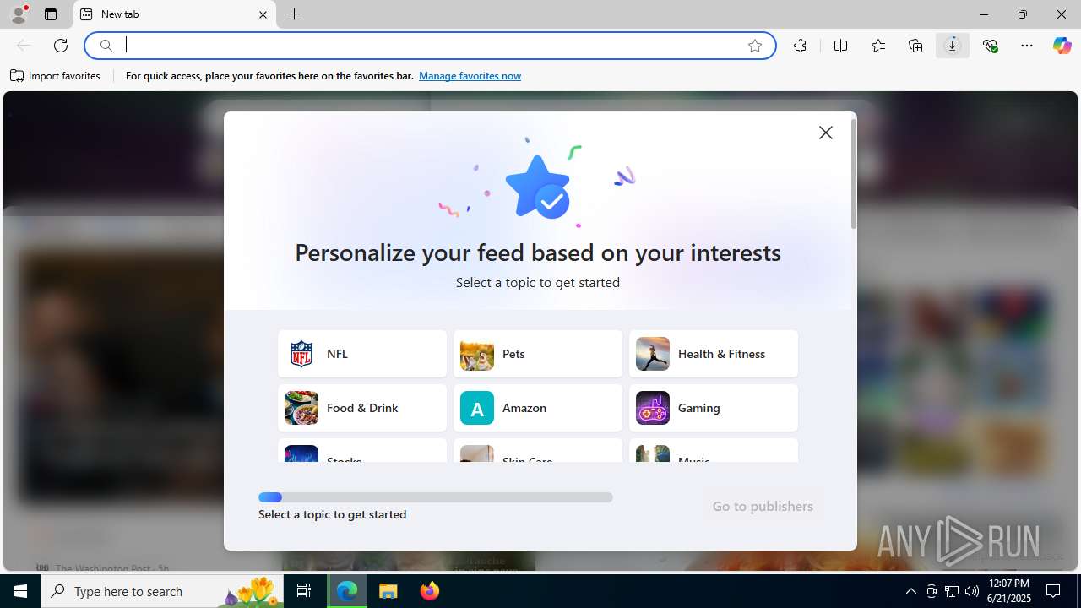Open the Windows Start menu

(x=20, y=591)
